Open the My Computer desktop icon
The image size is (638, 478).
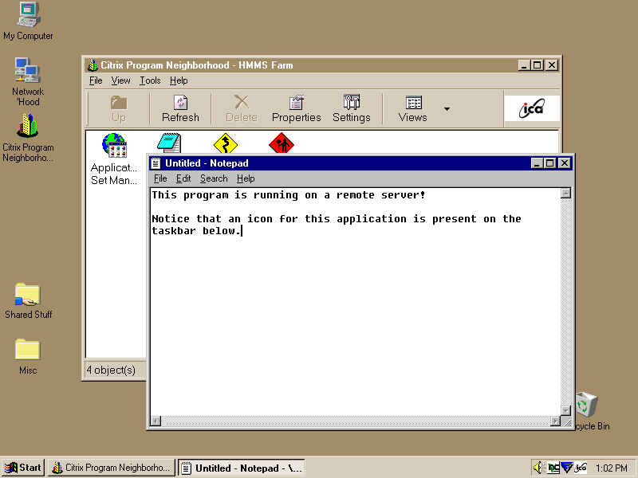28,22
